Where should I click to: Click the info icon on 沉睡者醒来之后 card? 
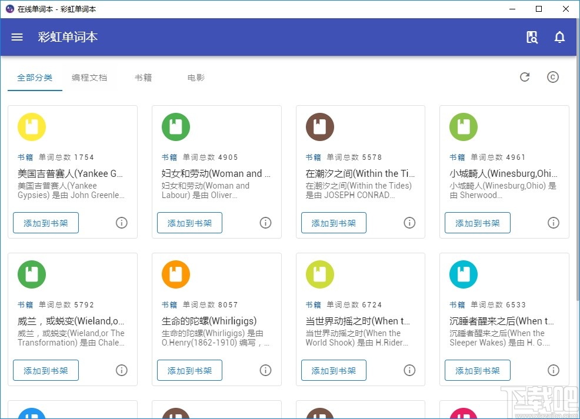(554, 370)
